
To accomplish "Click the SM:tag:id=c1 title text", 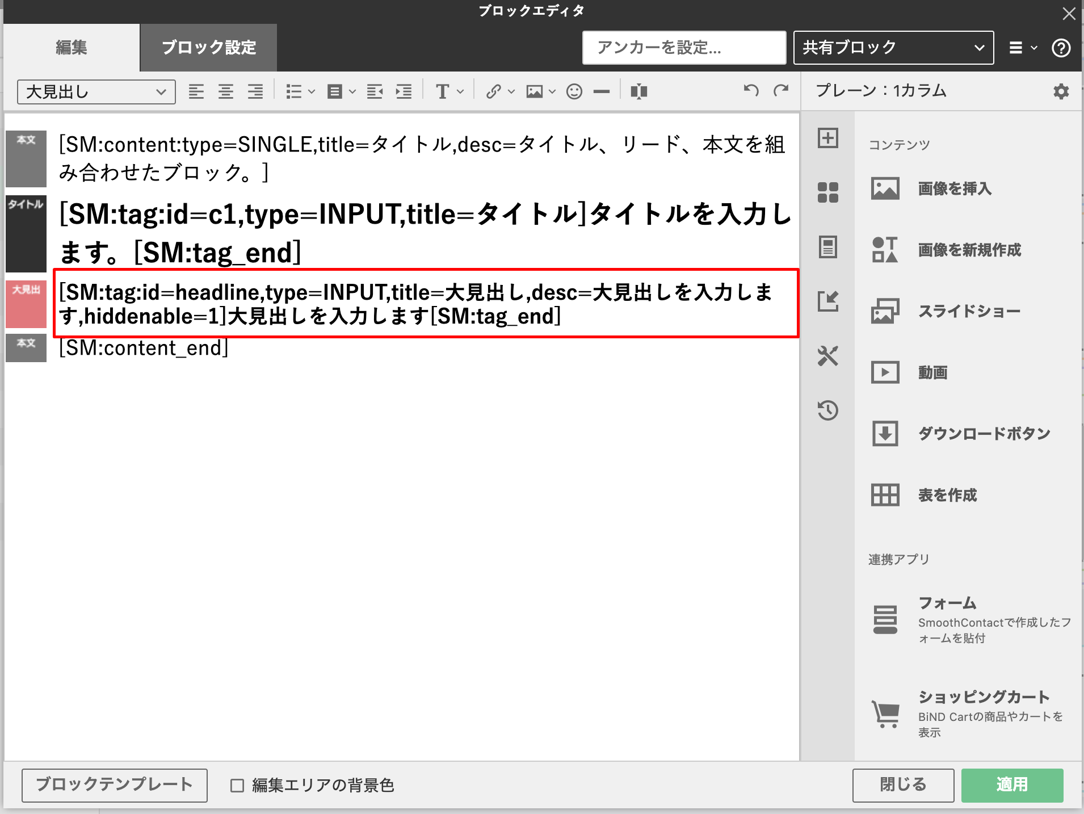I will (426, 233).
